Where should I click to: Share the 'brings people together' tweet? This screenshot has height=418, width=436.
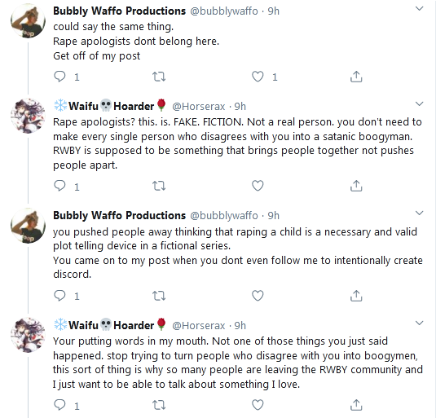(356, 186)
